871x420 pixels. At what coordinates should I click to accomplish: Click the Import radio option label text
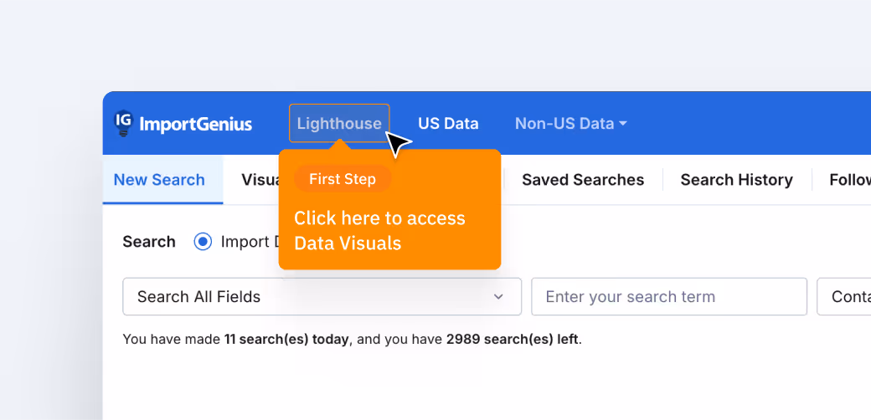249,242
